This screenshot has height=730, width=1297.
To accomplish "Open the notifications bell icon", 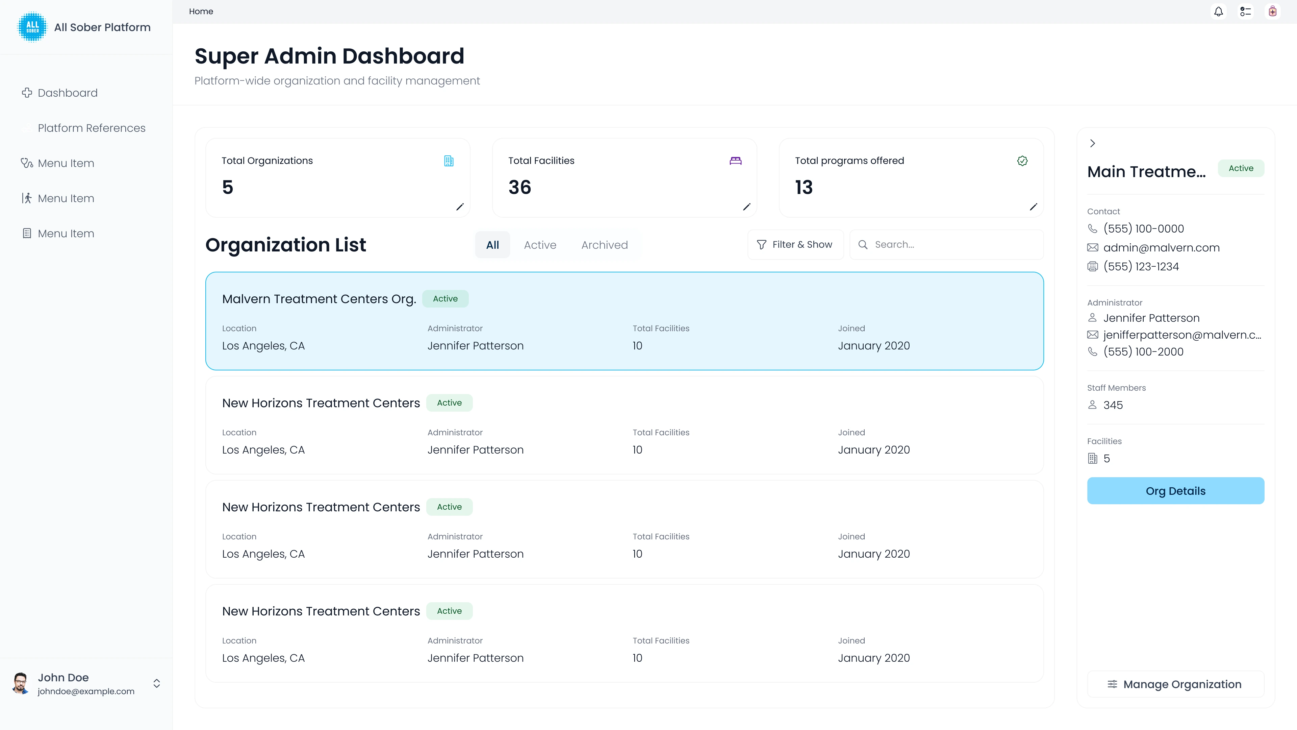I will [x=1218, y=11].
